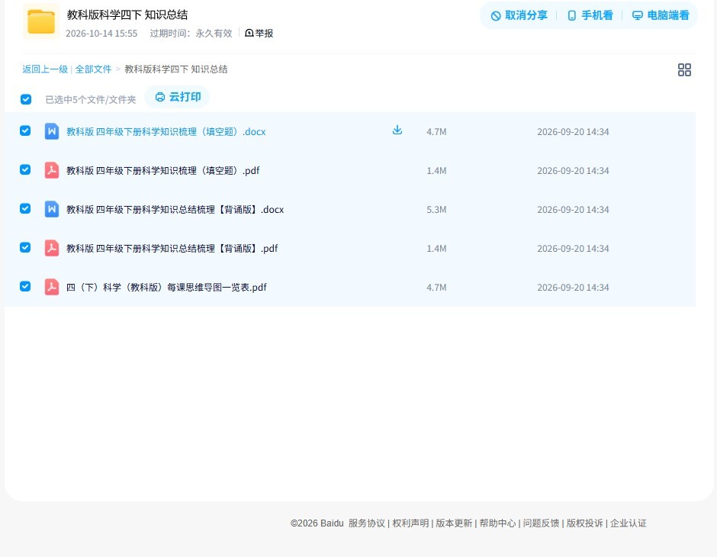Open 四（下）科学（教科版）每课思维导图一览表.pdf
The width and height of the screenshot is (717, 557).
[x=166, y=287]
